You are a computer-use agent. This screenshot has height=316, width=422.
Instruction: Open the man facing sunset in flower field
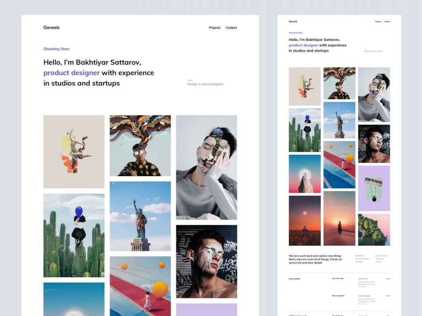(x=305, y=220)
